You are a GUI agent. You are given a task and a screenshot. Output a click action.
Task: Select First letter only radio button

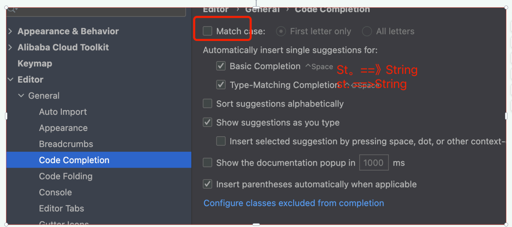(281, 31)
